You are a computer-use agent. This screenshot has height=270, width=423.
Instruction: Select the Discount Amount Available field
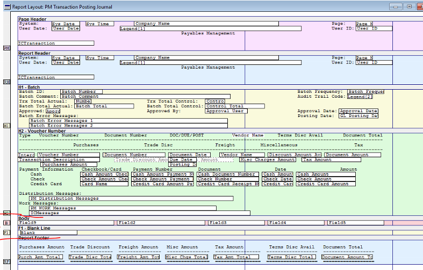pos(295,155)
